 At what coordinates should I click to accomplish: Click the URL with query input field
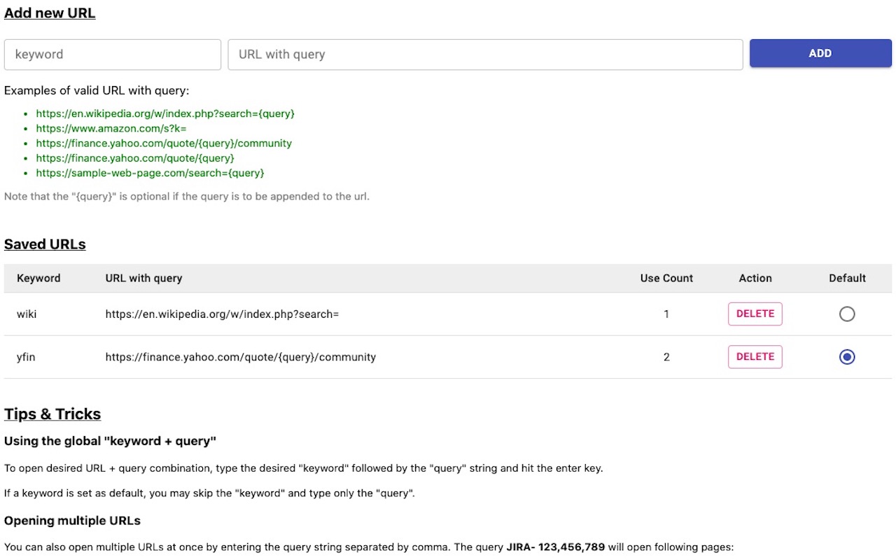485,54
